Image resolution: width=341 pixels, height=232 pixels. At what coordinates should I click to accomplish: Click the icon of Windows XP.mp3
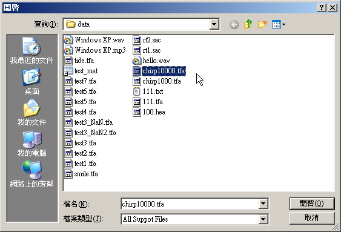[x=68, y=50]
